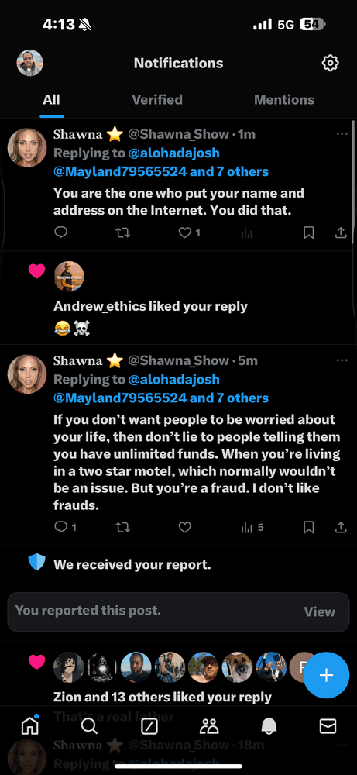Open more options on the 5m post
Screen dimensions: 357x775
342,360
